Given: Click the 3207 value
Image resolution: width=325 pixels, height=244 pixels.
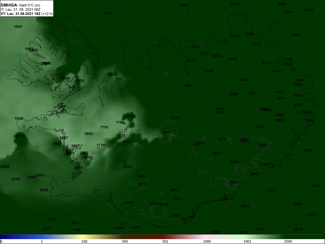Looking at the screenshot, I should pyautogui.click(x=297, y=35).
